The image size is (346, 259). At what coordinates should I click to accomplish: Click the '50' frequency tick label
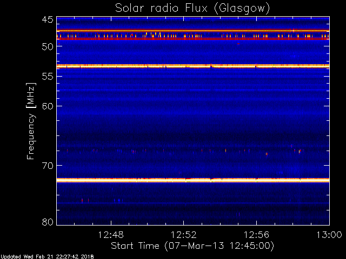tap(48, 46)
